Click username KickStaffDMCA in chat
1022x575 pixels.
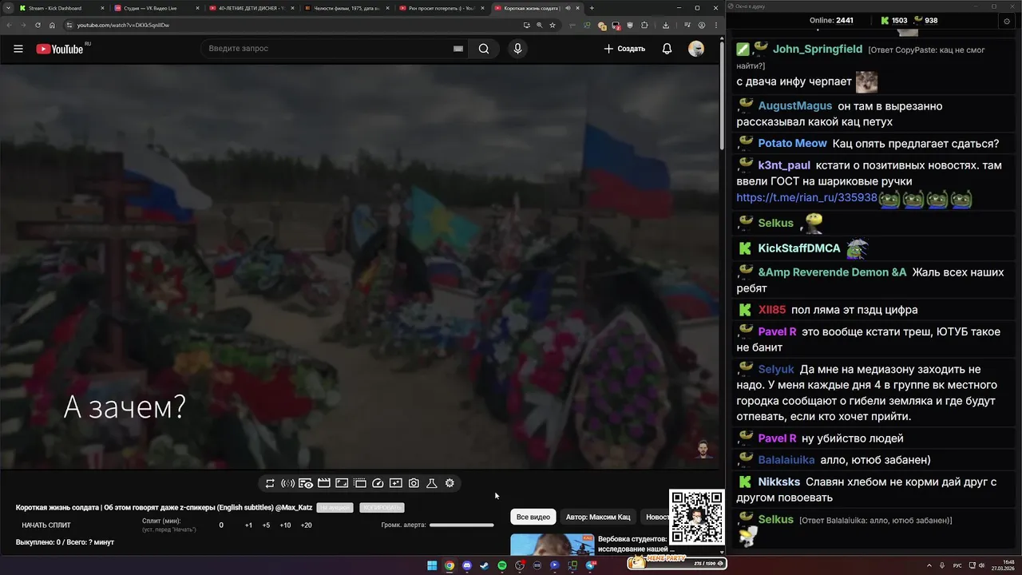799,248
